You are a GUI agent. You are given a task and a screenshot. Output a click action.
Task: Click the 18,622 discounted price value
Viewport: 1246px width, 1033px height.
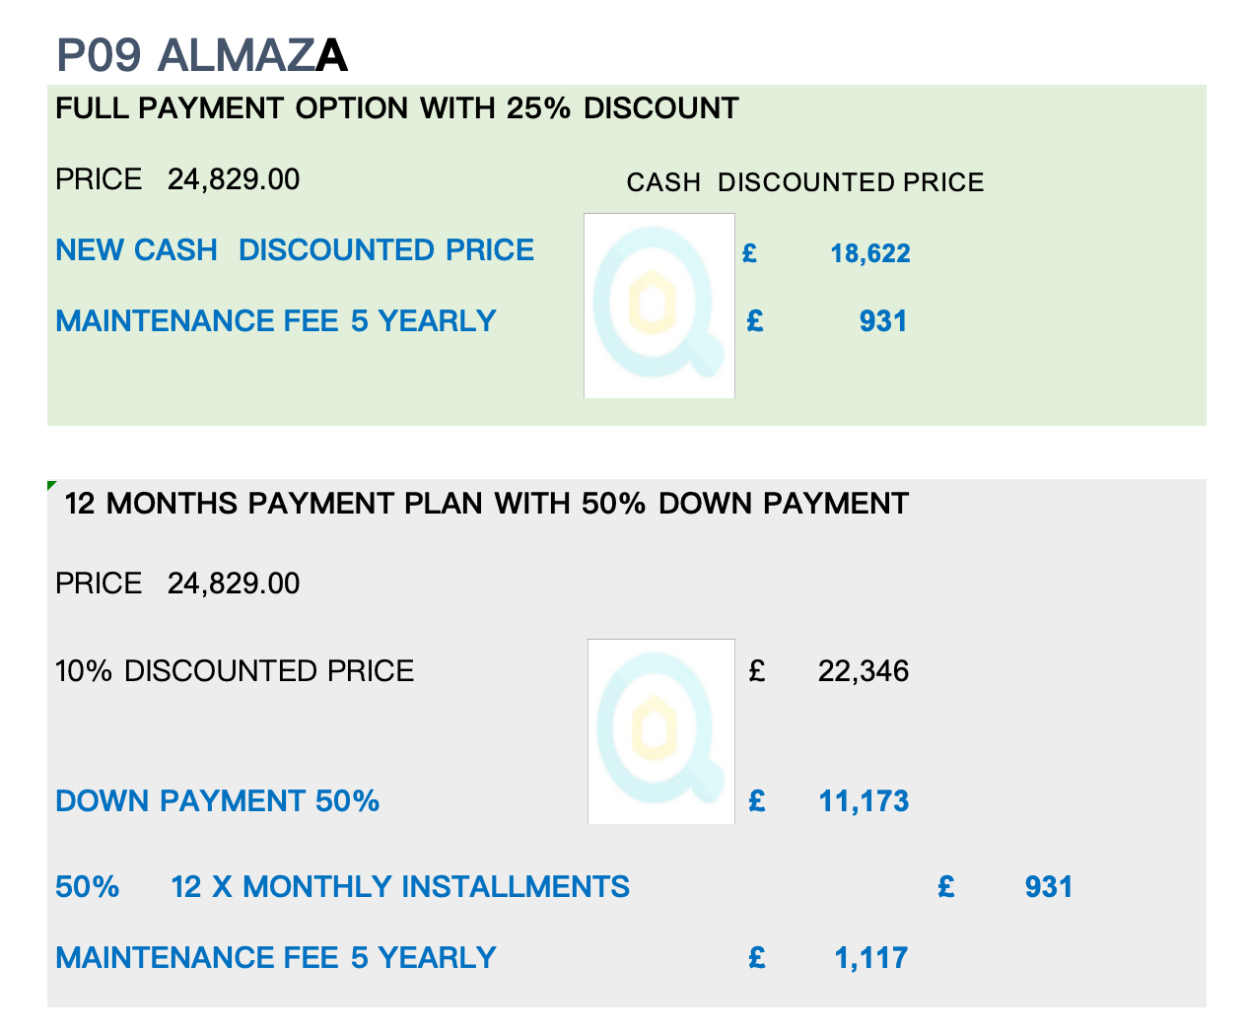pos(870,253)
